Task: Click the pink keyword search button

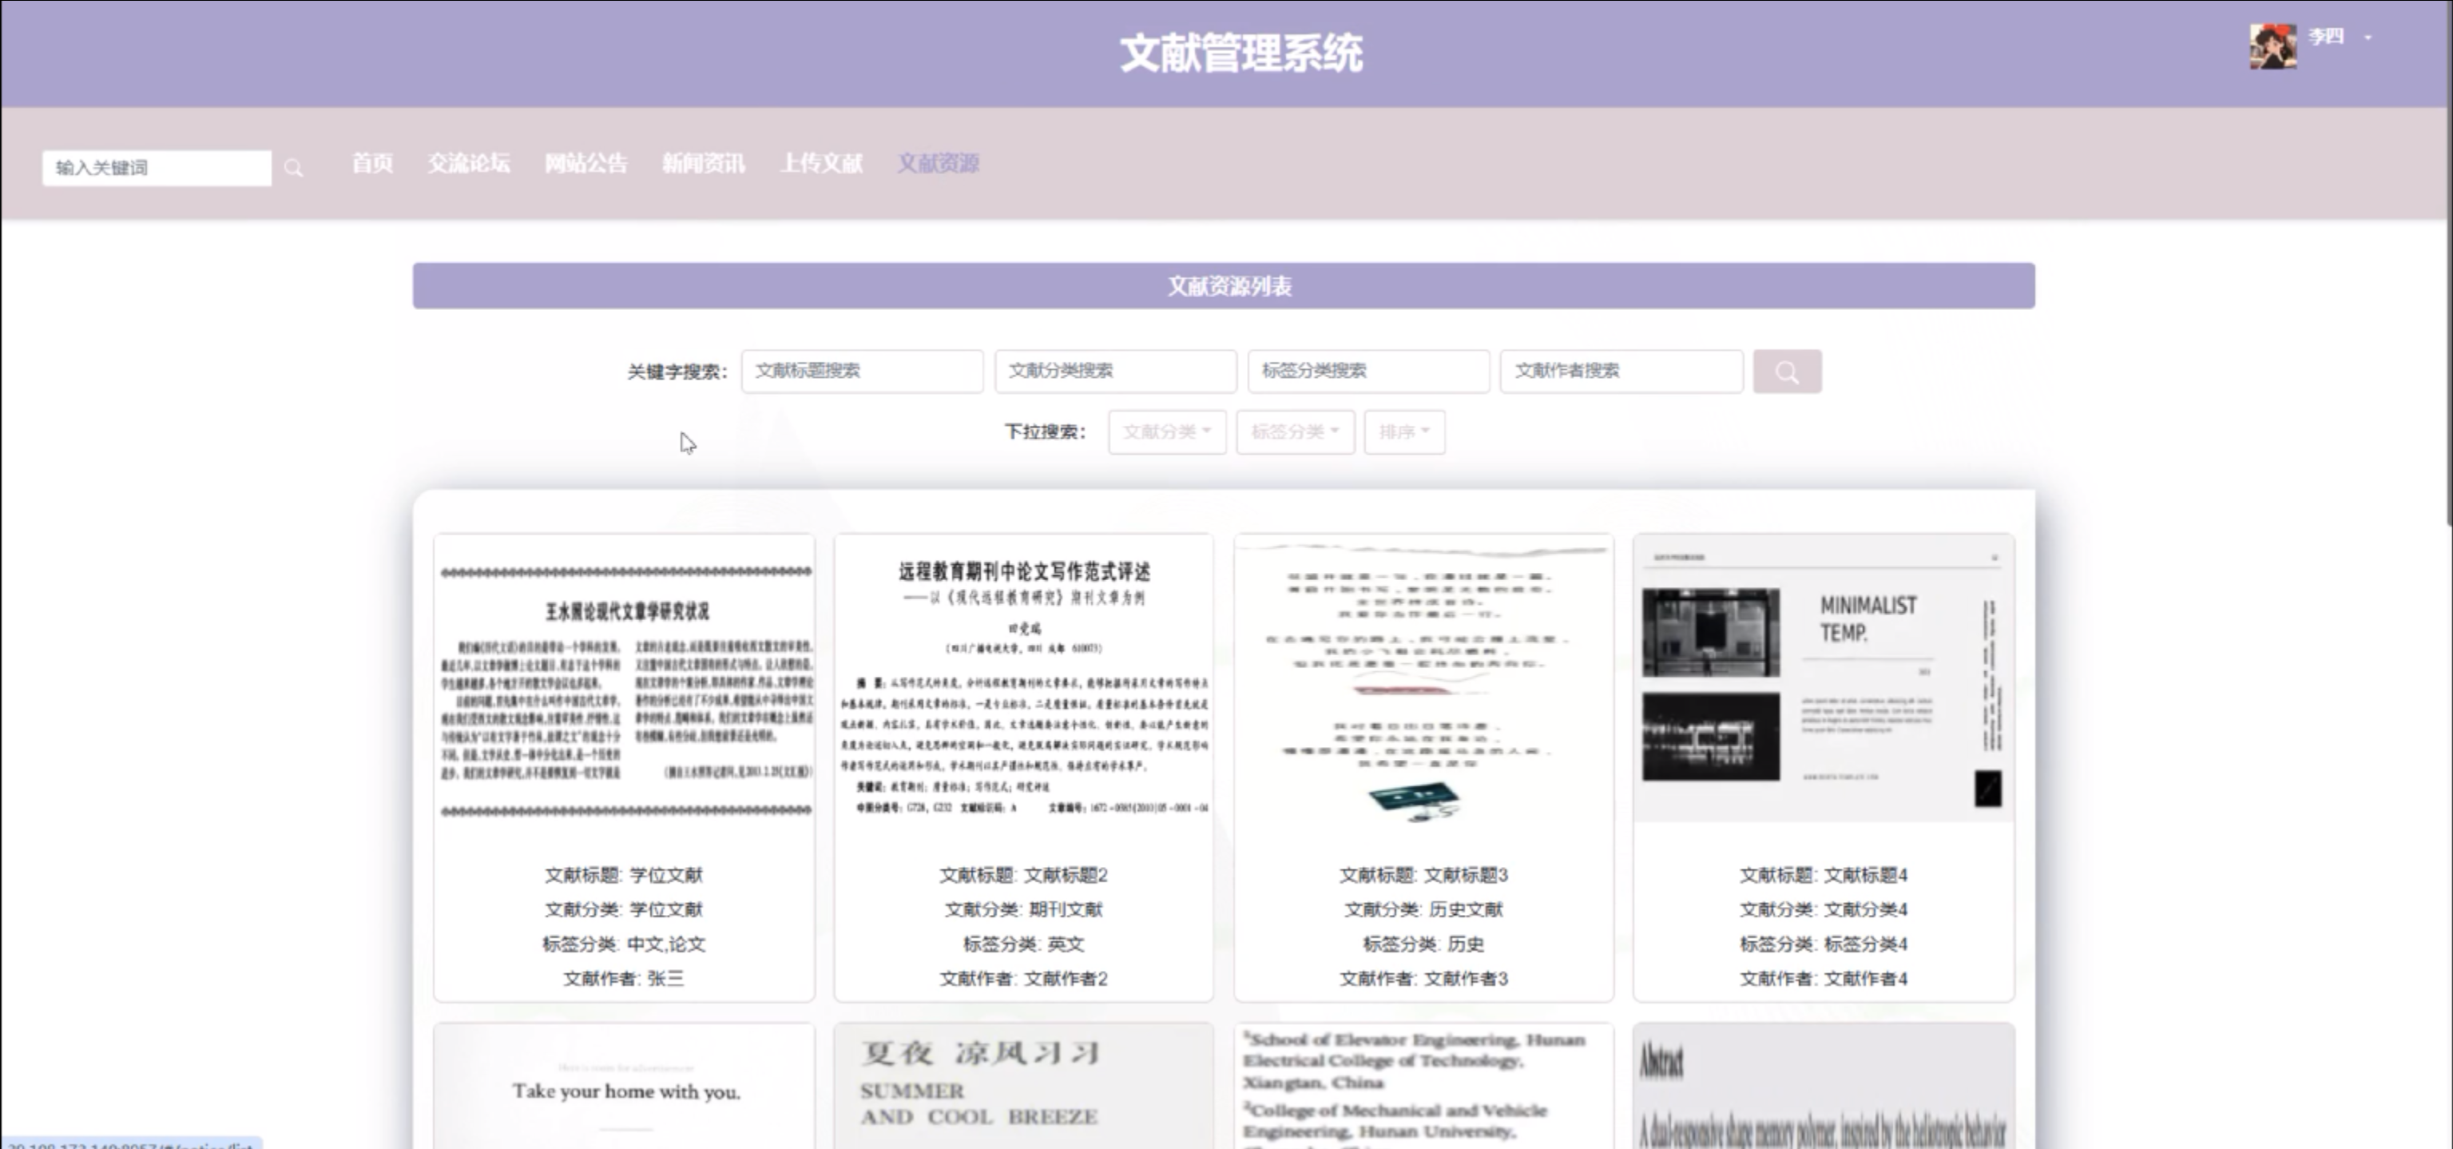Action: pos(1786,372)
